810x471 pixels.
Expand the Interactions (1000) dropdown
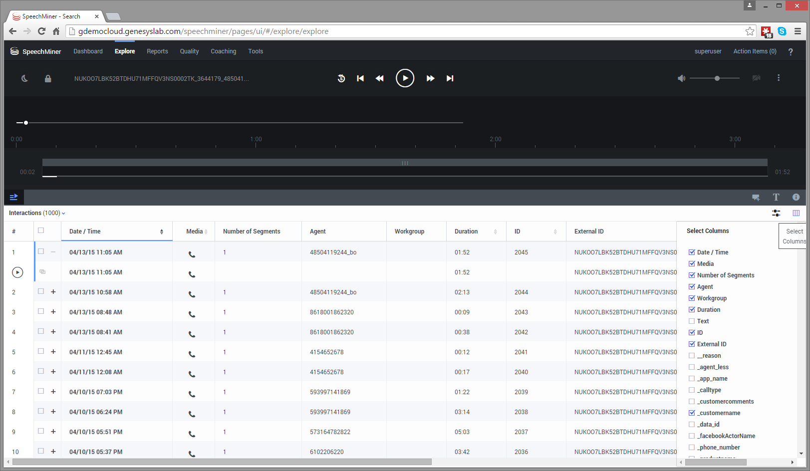pyautogui.click(x=37, y=213)
